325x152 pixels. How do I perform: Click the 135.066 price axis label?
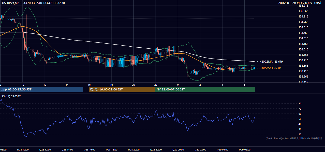tap(303, 11)
